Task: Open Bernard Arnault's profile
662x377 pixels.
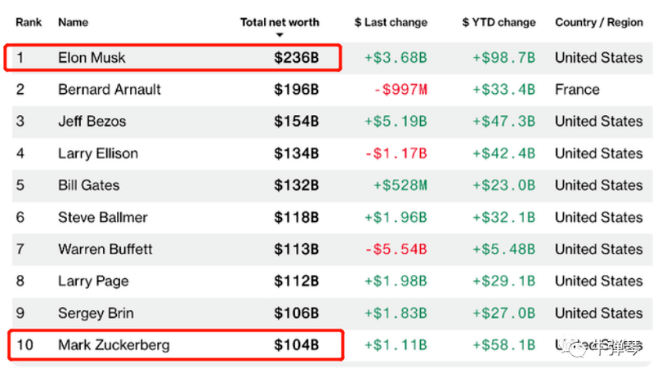Action: 110,90
